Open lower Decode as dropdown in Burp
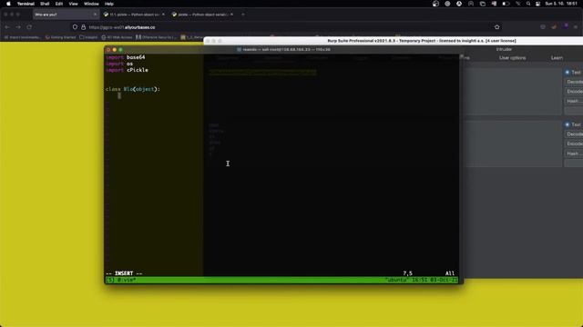The width and height of the screenshot is (583, 327). tap(574, 134)
